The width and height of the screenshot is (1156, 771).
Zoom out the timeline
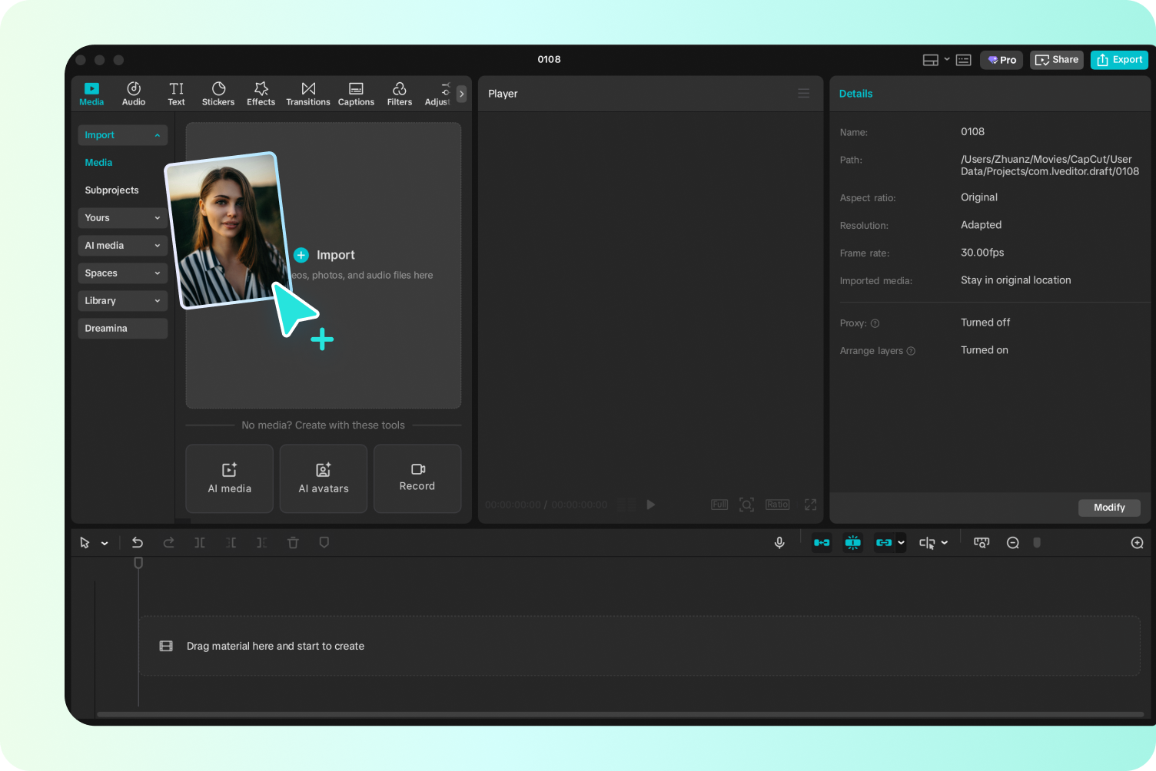tap(1013, 542)
